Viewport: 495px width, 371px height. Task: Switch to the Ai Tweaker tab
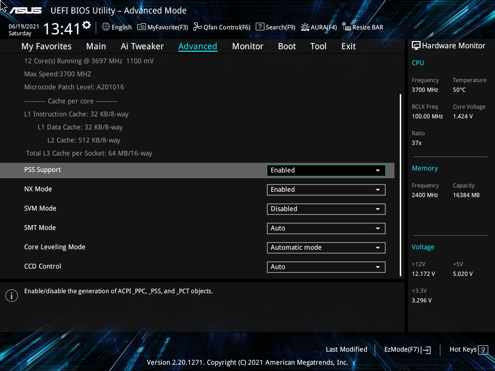point(142,46)
